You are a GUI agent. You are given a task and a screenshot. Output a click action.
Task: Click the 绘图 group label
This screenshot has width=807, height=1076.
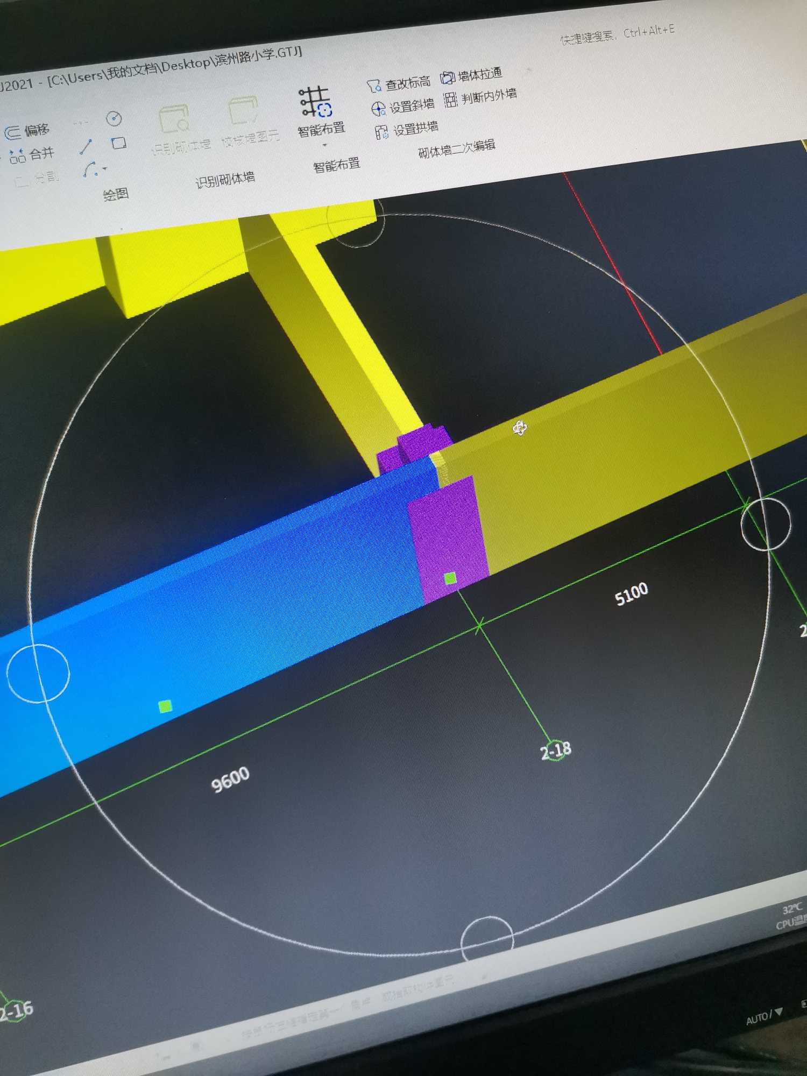click(116, 194)
